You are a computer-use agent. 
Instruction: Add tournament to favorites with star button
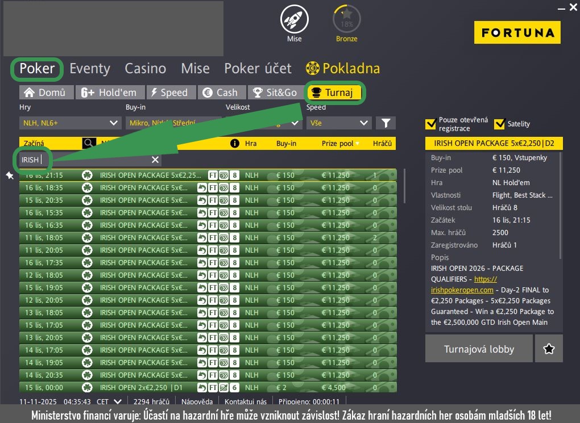pyautogui.click(x=549, y=349)
